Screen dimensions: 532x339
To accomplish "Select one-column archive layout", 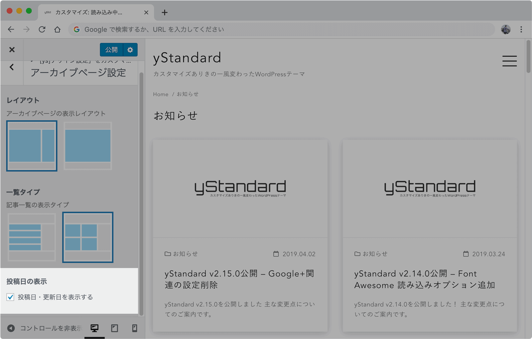I will (x=88, y=146).
